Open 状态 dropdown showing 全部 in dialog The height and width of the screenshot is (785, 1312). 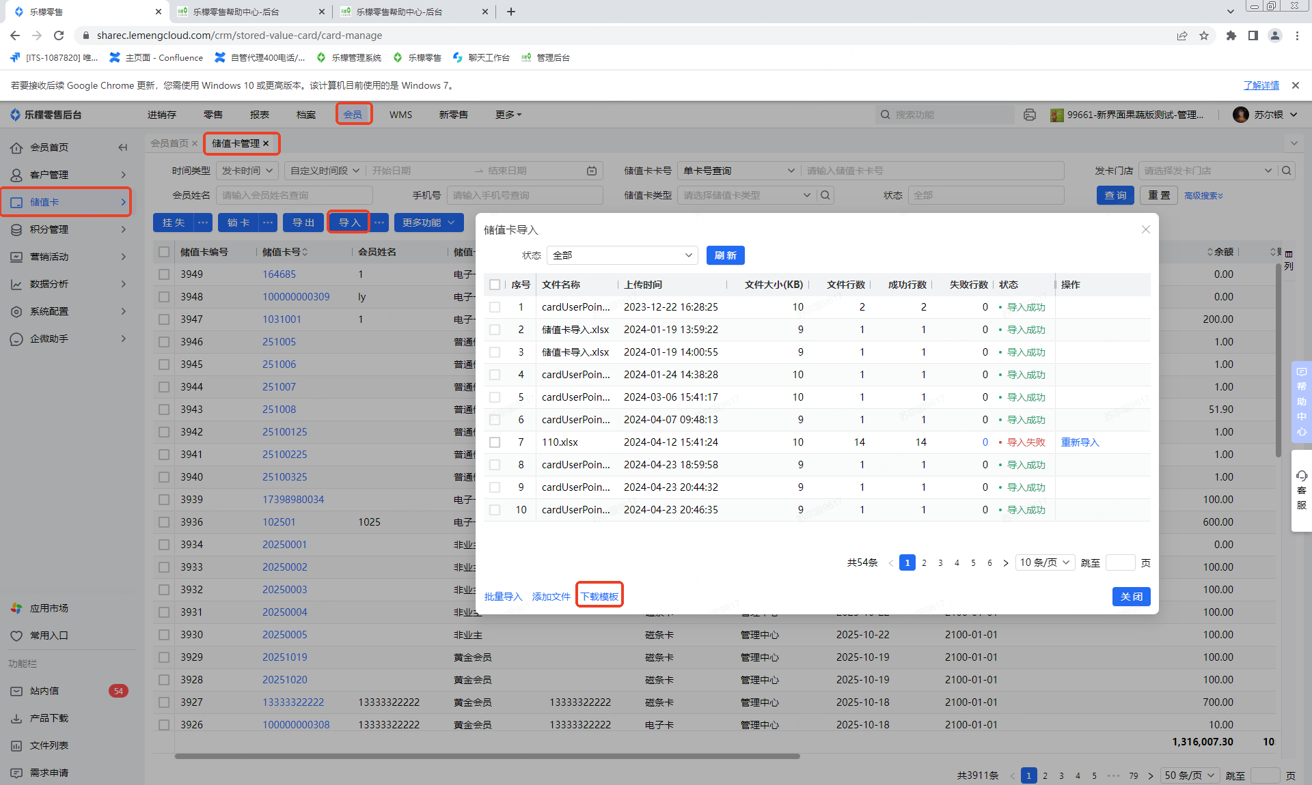tap(622, 255)
